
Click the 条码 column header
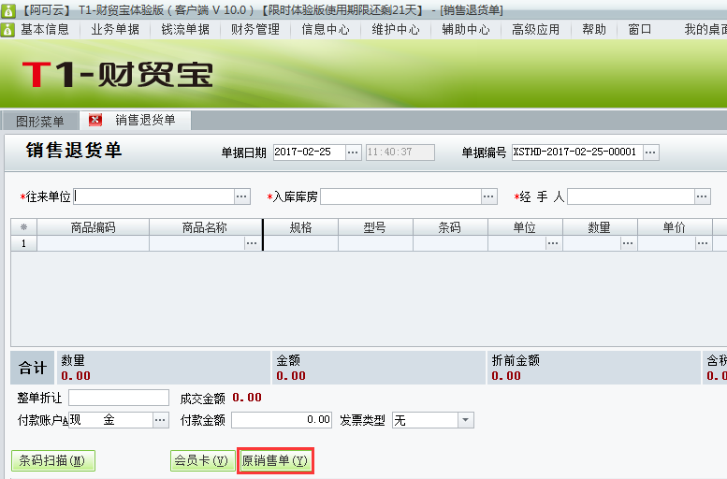450,227
